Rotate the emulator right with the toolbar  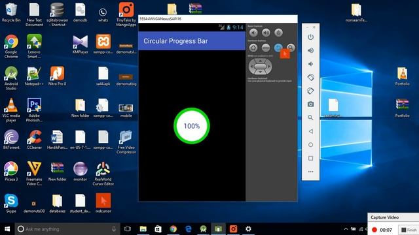[310, 91]
